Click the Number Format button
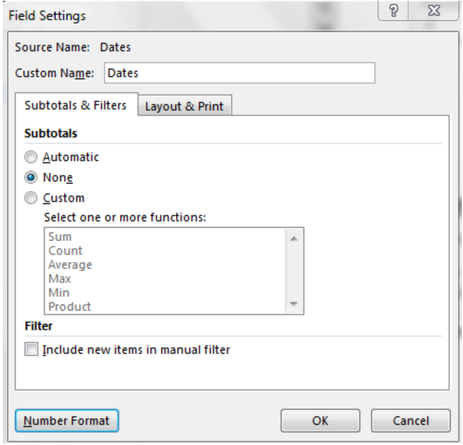463x445 pixels. [67, 421]
